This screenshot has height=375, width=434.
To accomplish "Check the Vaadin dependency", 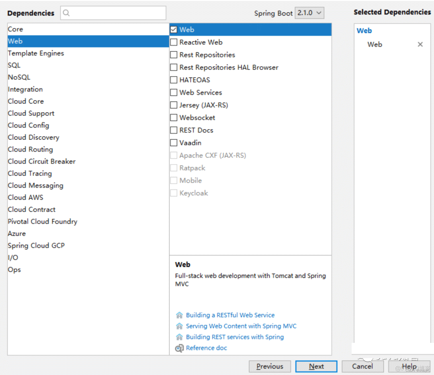I will pyautogui.click(x=174, y=143).
